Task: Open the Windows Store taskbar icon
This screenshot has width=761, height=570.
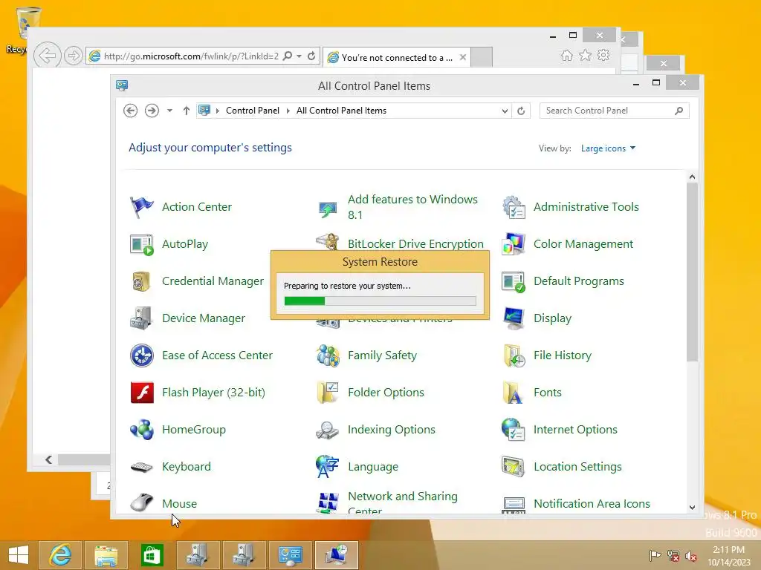Action: [152, 555]
